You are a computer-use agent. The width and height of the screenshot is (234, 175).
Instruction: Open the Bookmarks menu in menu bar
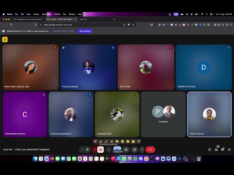(46, 14)
